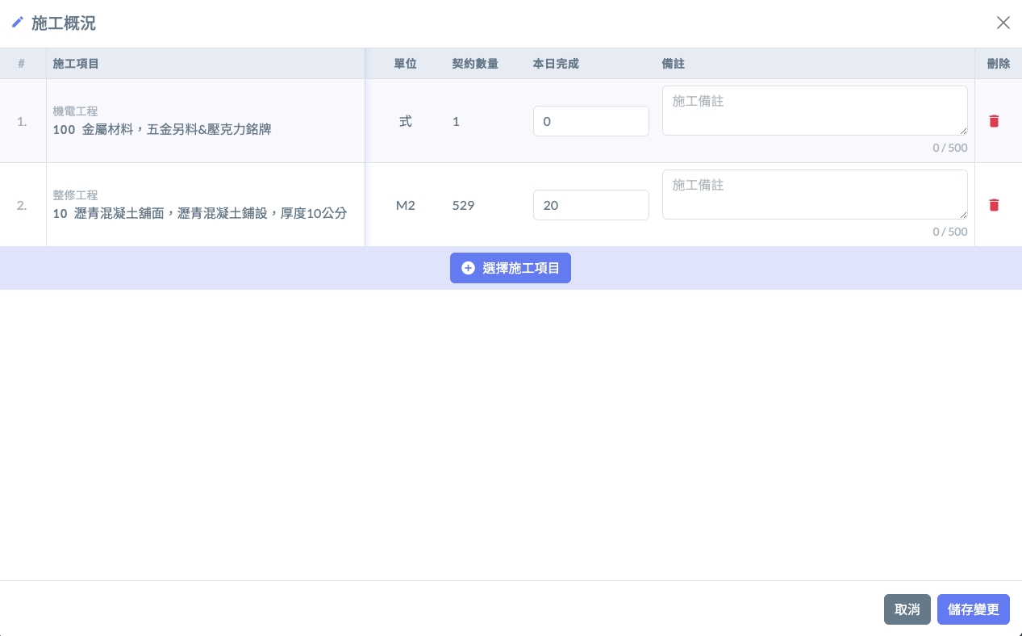Focus 本日完成 field showing 20

click(x=590, y=205)
